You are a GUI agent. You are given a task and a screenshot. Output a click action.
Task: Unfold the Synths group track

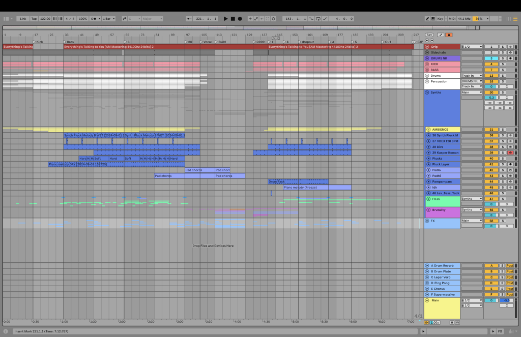coord(427,93)
